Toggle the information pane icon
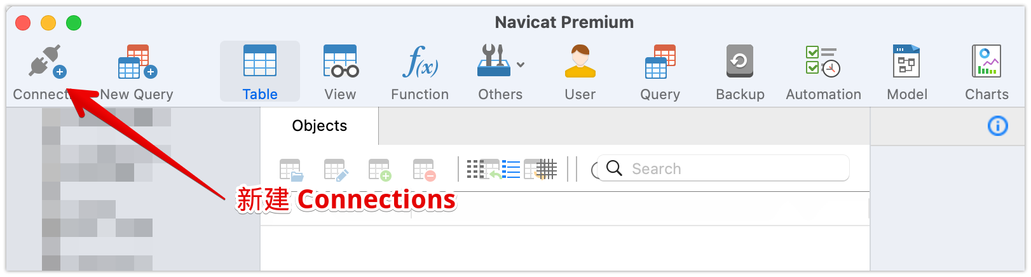Screen dimensions: 1031x277 coord(997,126)
